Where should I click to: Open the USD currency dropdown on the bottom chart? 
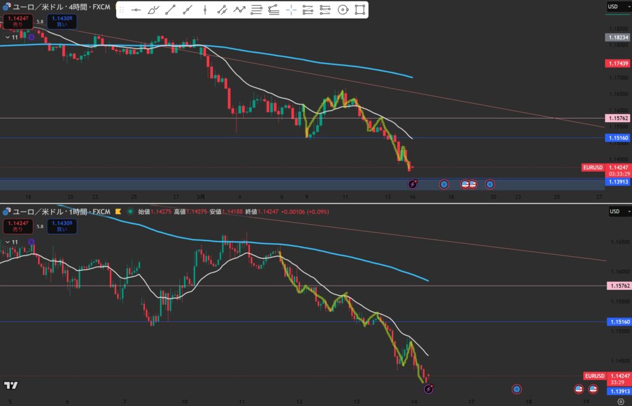pyautogui.click(x=613, y=212)
